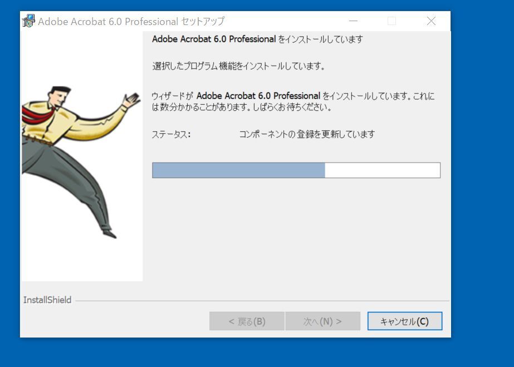514x367 pixels.
Task: Click the disabled 戻る(B) back button
Action: pyautogui.click(x=247, y=321)
